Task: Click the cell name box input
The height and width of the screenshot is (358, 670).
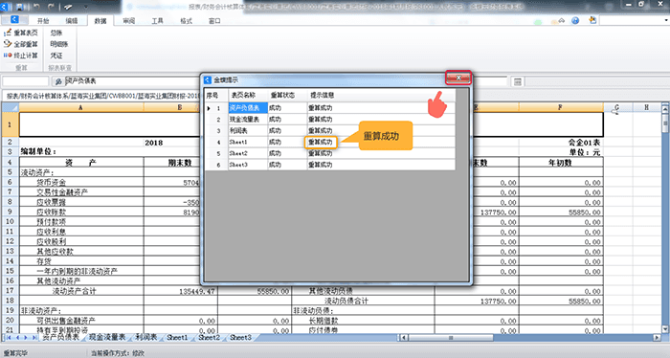Action: click(x=26, y=81)
